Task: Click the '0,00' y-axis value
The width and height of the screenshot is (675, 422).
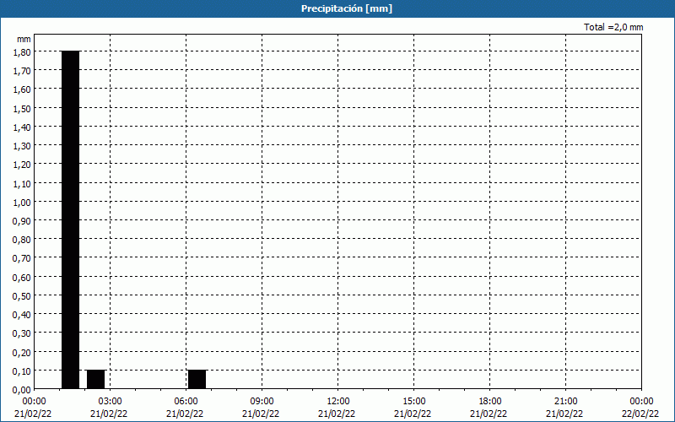Action: point(22,390)
